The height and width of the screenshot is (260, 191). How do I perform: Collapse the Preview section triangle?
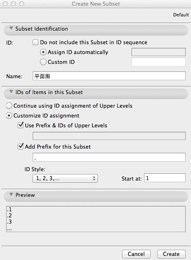coord(11,194)
